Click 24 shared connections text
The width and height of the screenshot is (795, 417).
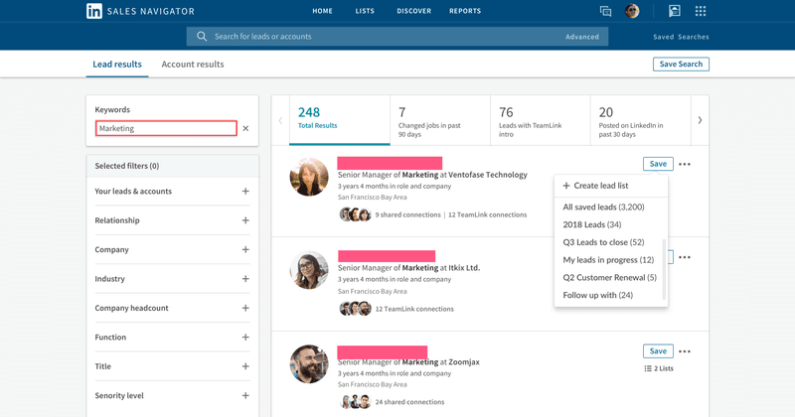409,402
